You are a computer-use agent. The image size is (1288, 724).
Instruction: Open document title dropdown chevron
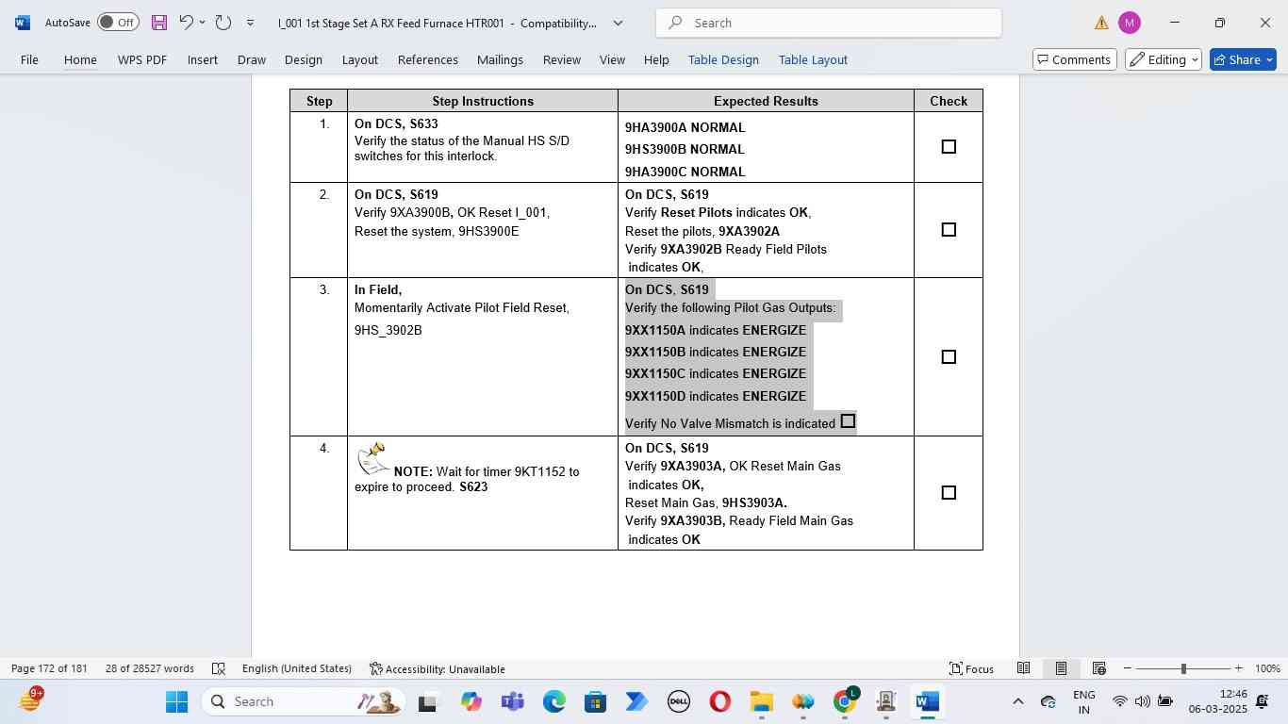coord(618,23)
